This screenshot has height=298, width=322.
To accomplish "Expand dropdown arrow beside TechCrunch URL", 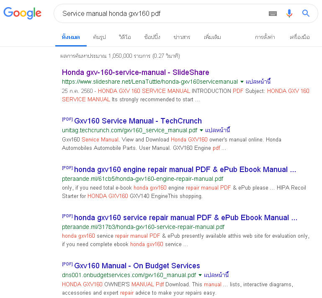I will 201,130.
